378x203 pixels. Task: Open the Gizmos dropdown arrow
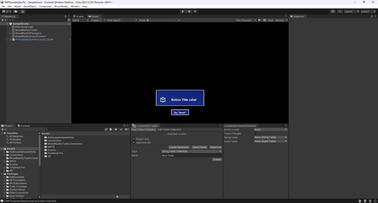point(286,20)
